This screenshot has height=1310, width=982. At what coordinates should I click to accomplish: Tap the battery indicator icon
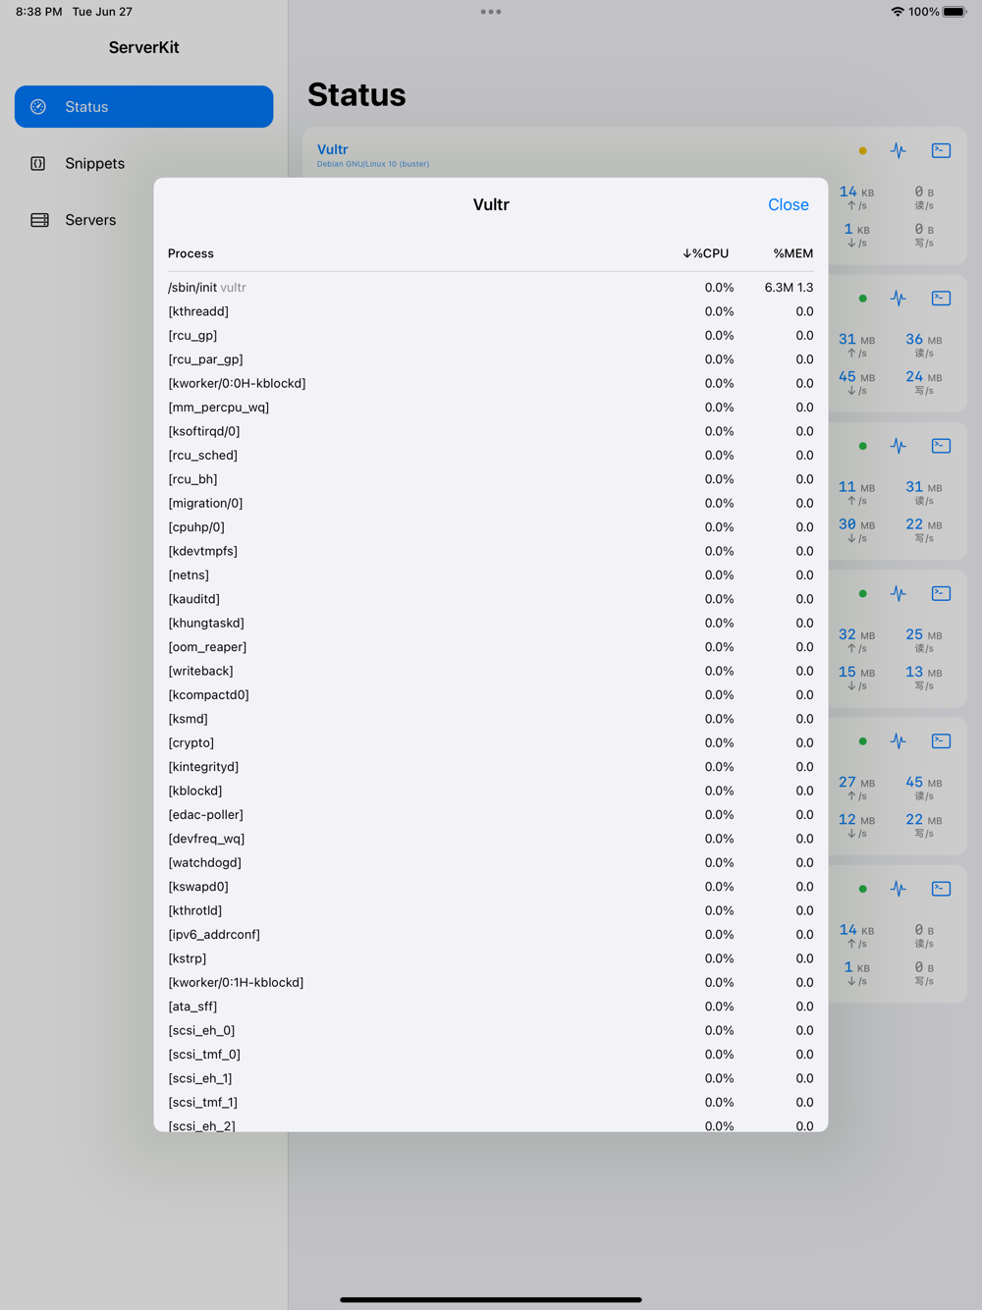(955, 12)
